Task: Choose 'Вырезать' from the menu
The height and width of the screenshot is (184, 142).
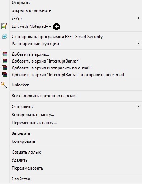Action: 21,133
